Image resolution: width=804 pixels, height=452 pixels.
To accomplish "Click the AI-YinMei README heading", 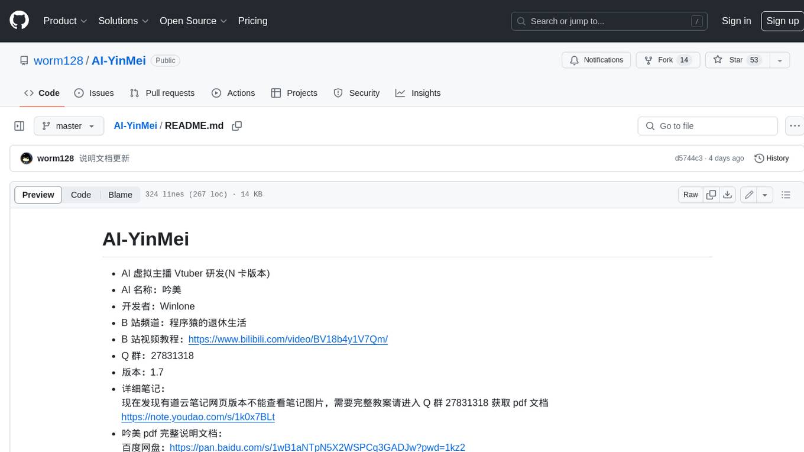I will click(x=145, y=239).
